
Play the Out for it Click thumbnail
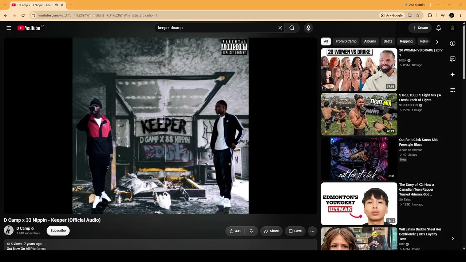click(359, 159)
